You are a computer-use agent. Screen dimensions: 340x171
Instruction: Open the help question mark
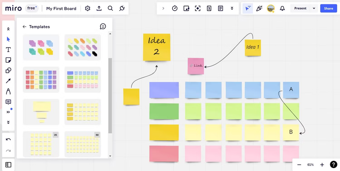tap(334, 165)
